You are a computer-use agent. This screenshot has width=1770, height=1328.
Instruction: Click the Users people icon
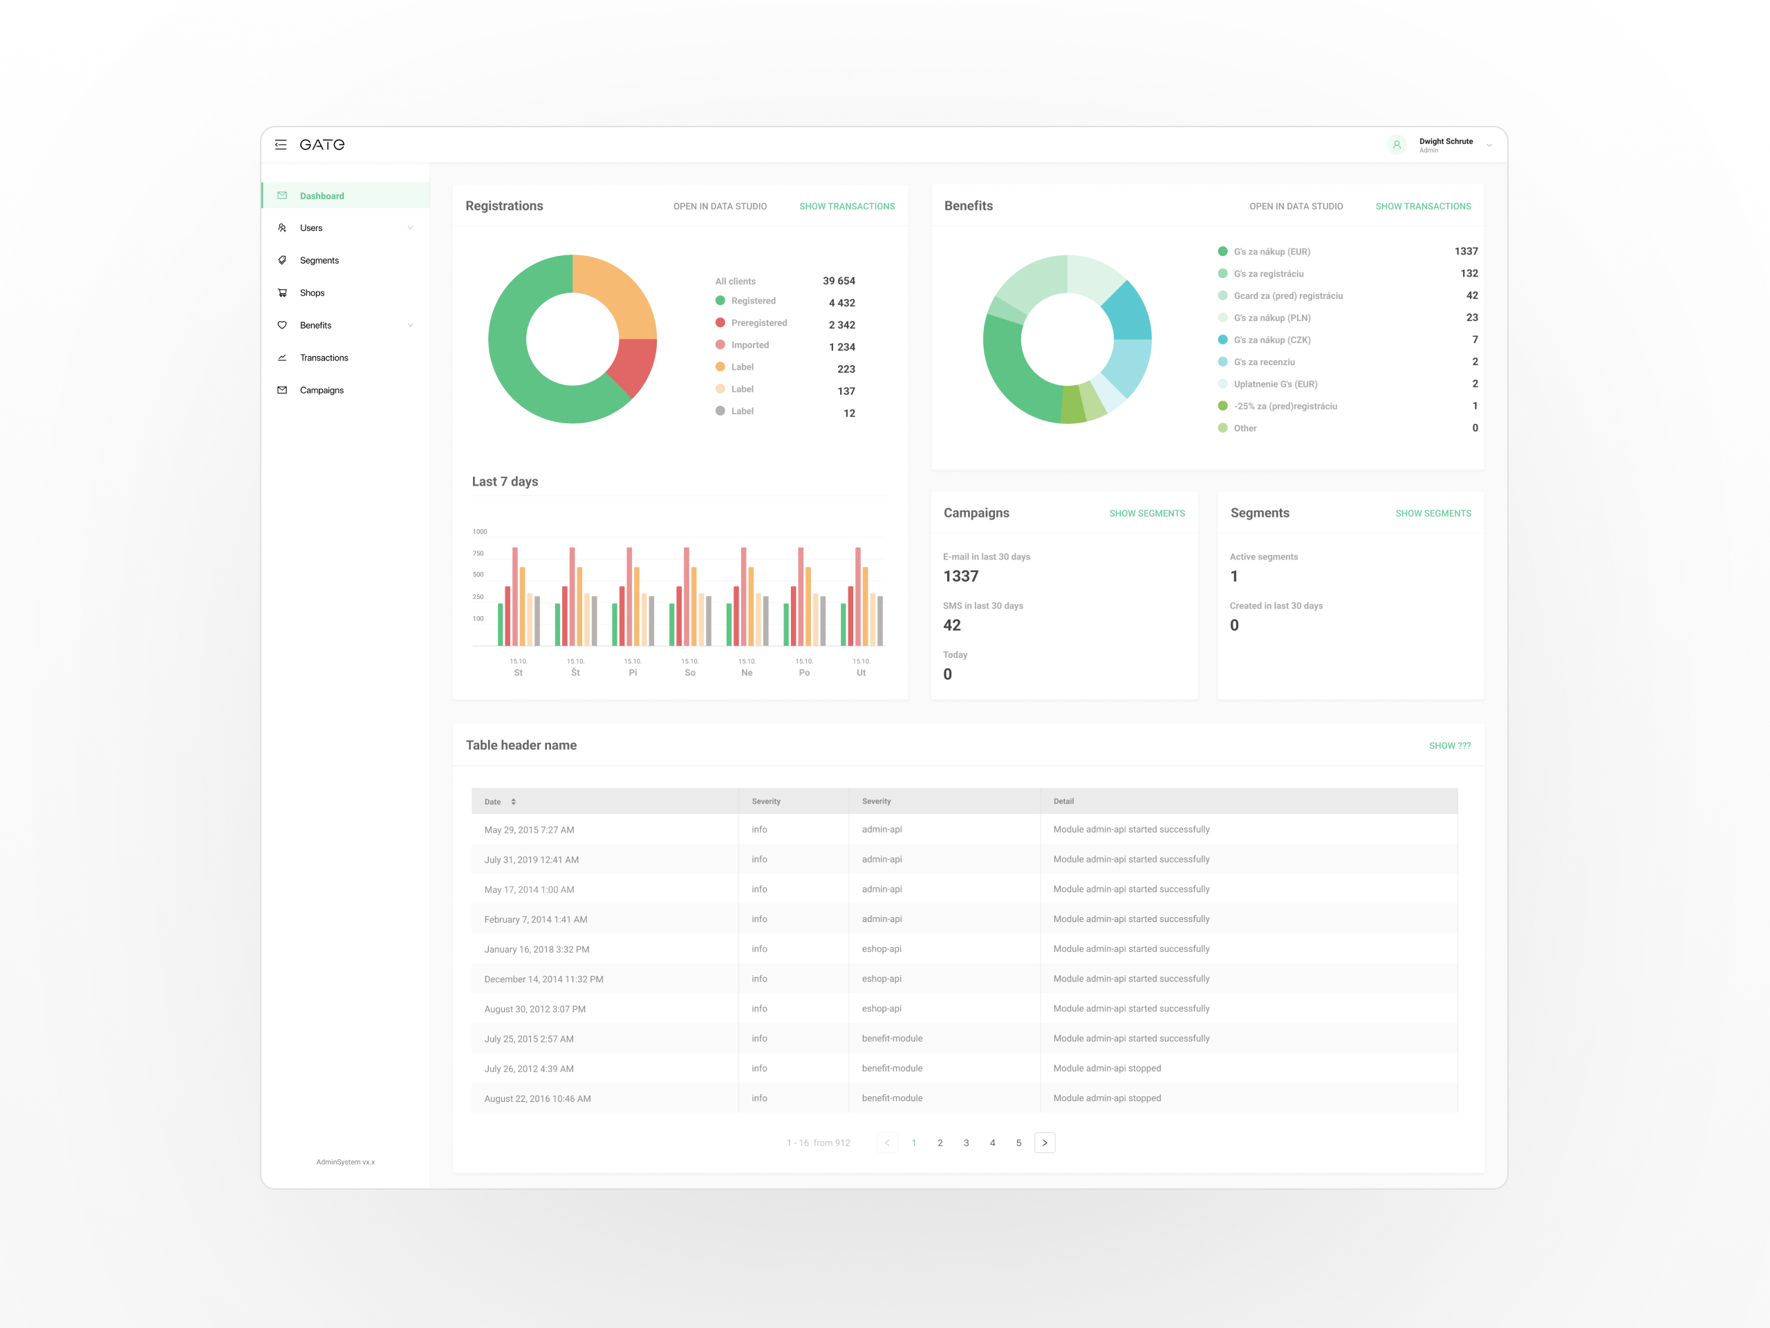coord(281,228)
